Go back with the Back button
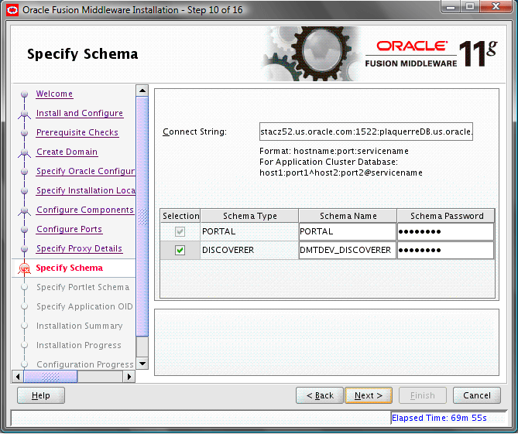518x434 pixels. click(320, 395)
